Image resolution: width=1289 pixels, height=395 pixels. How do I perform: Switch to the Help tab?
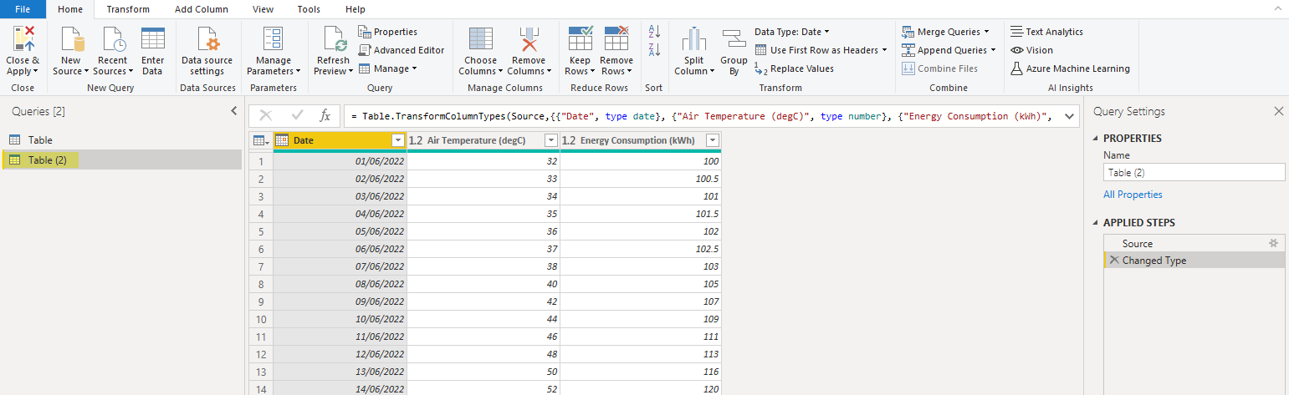click(355, 9)
